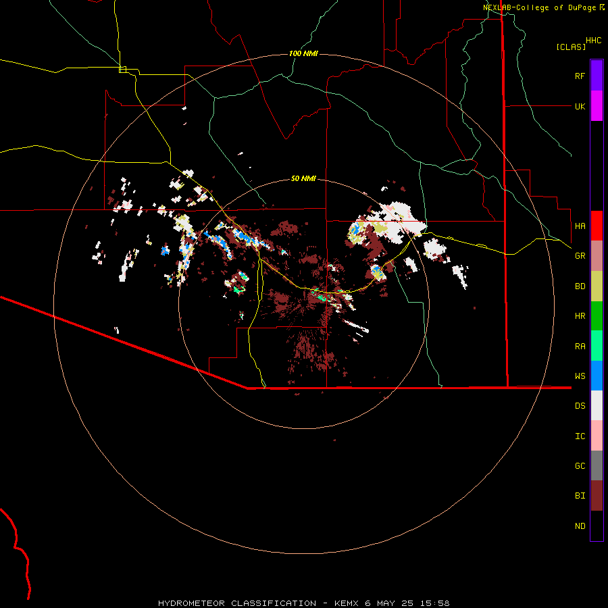Click the 15:58 timestamp in caption
The width and height of the screenshot is (608, 608).
[x=436, y=603]
